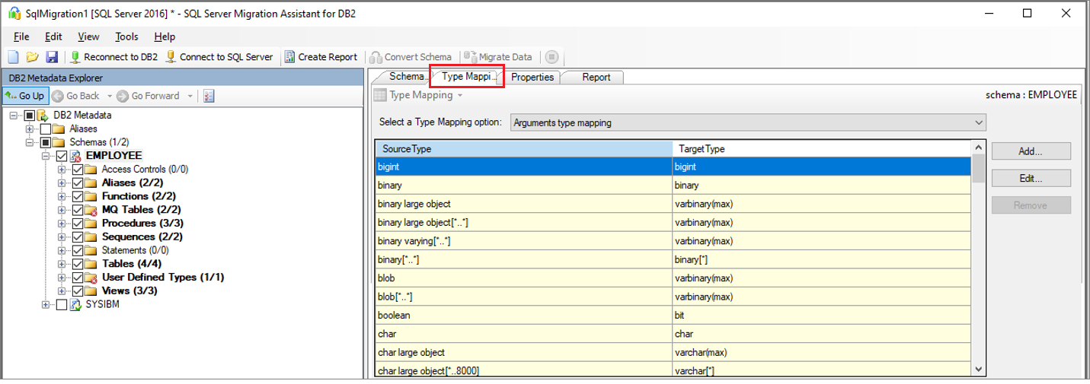The image size is (1090, 384).
Task: Uncheck the EMPLOYEE schema checkbox
Action: tap(62, 156)
